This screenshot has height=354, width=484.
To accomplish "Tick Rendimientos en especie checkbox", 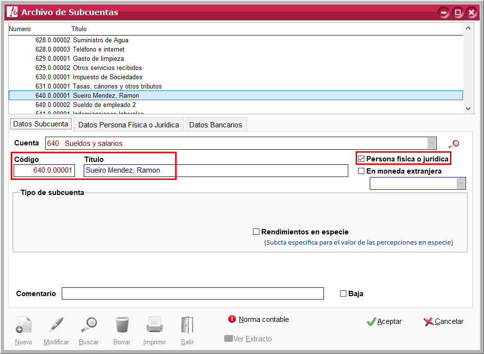I will 256,232.
